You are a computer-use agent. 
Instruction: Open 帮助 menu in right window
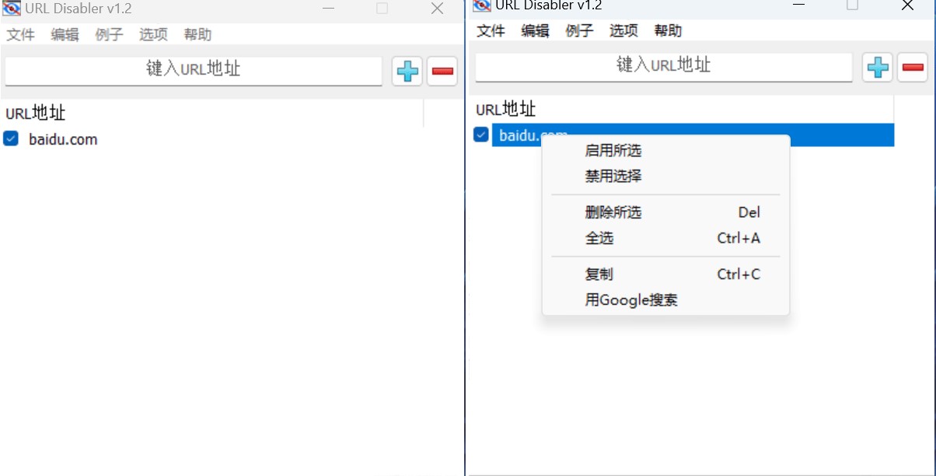click(668, 31)
